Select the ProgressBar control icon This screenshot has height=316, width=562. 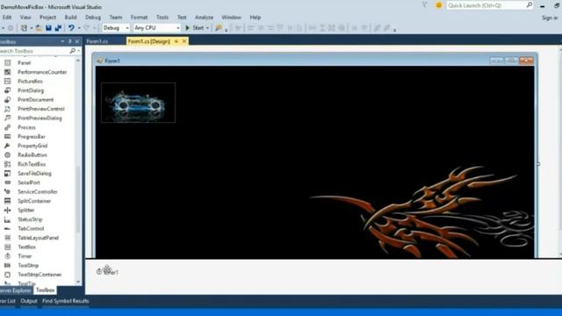[8, 137]
